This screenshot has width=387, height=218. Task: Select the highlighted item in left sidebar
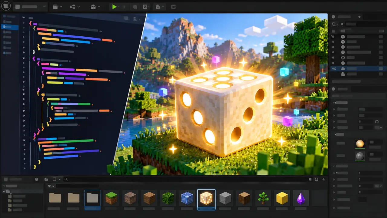9,27
